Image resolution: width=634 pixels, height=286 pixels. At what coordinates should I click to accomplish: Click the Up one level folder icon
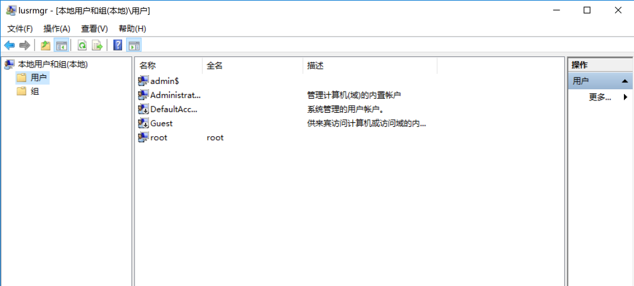[x=46, y=45]
